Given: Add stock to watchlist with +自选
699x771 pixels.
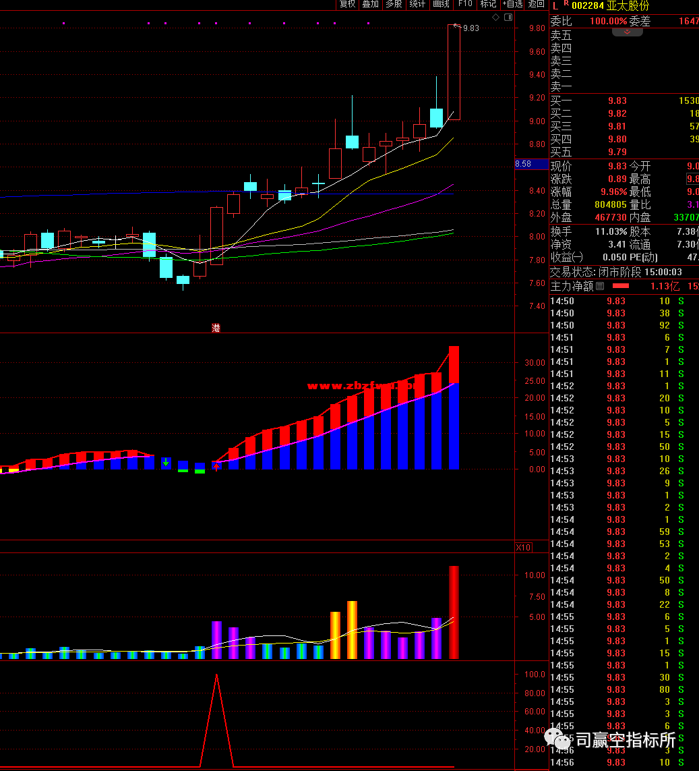Looking at the screenshot, I should (512, 4).
